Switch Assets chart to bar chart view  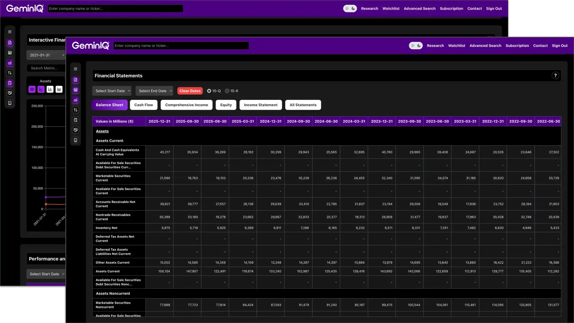[x=50, y=89]
